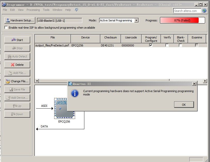Select the output_files/FreDetect.pof file cell

pyautogui.click(x=52, y=45)
